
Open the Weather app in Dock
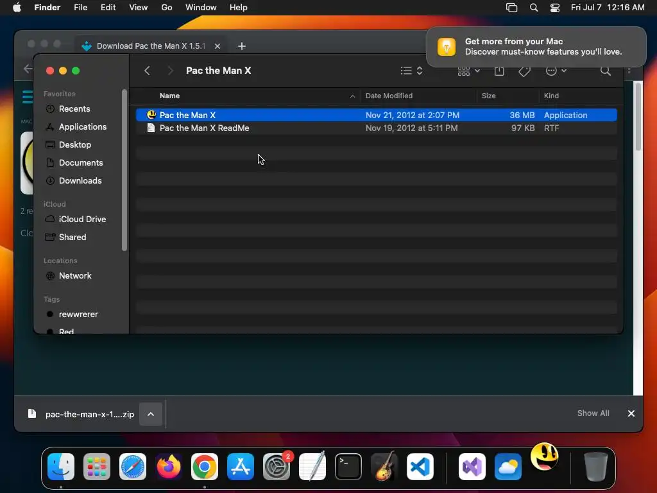pyautogui.click(x=508, y=467)
